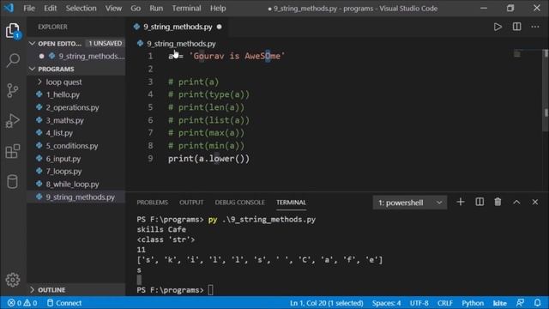Open the Search view in activity bar
This screenshot has width=549, height=309.
coord(13,60)
